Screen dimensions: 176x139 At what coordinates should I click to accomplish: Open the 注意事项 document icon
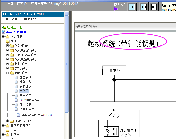(16, 77)
